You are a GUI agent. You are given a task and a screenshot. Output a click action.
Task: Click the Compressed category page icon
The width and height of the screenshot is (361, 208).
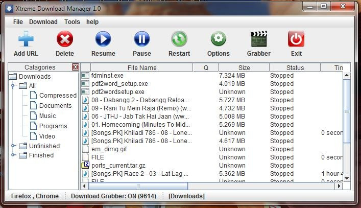pos(33,95)
